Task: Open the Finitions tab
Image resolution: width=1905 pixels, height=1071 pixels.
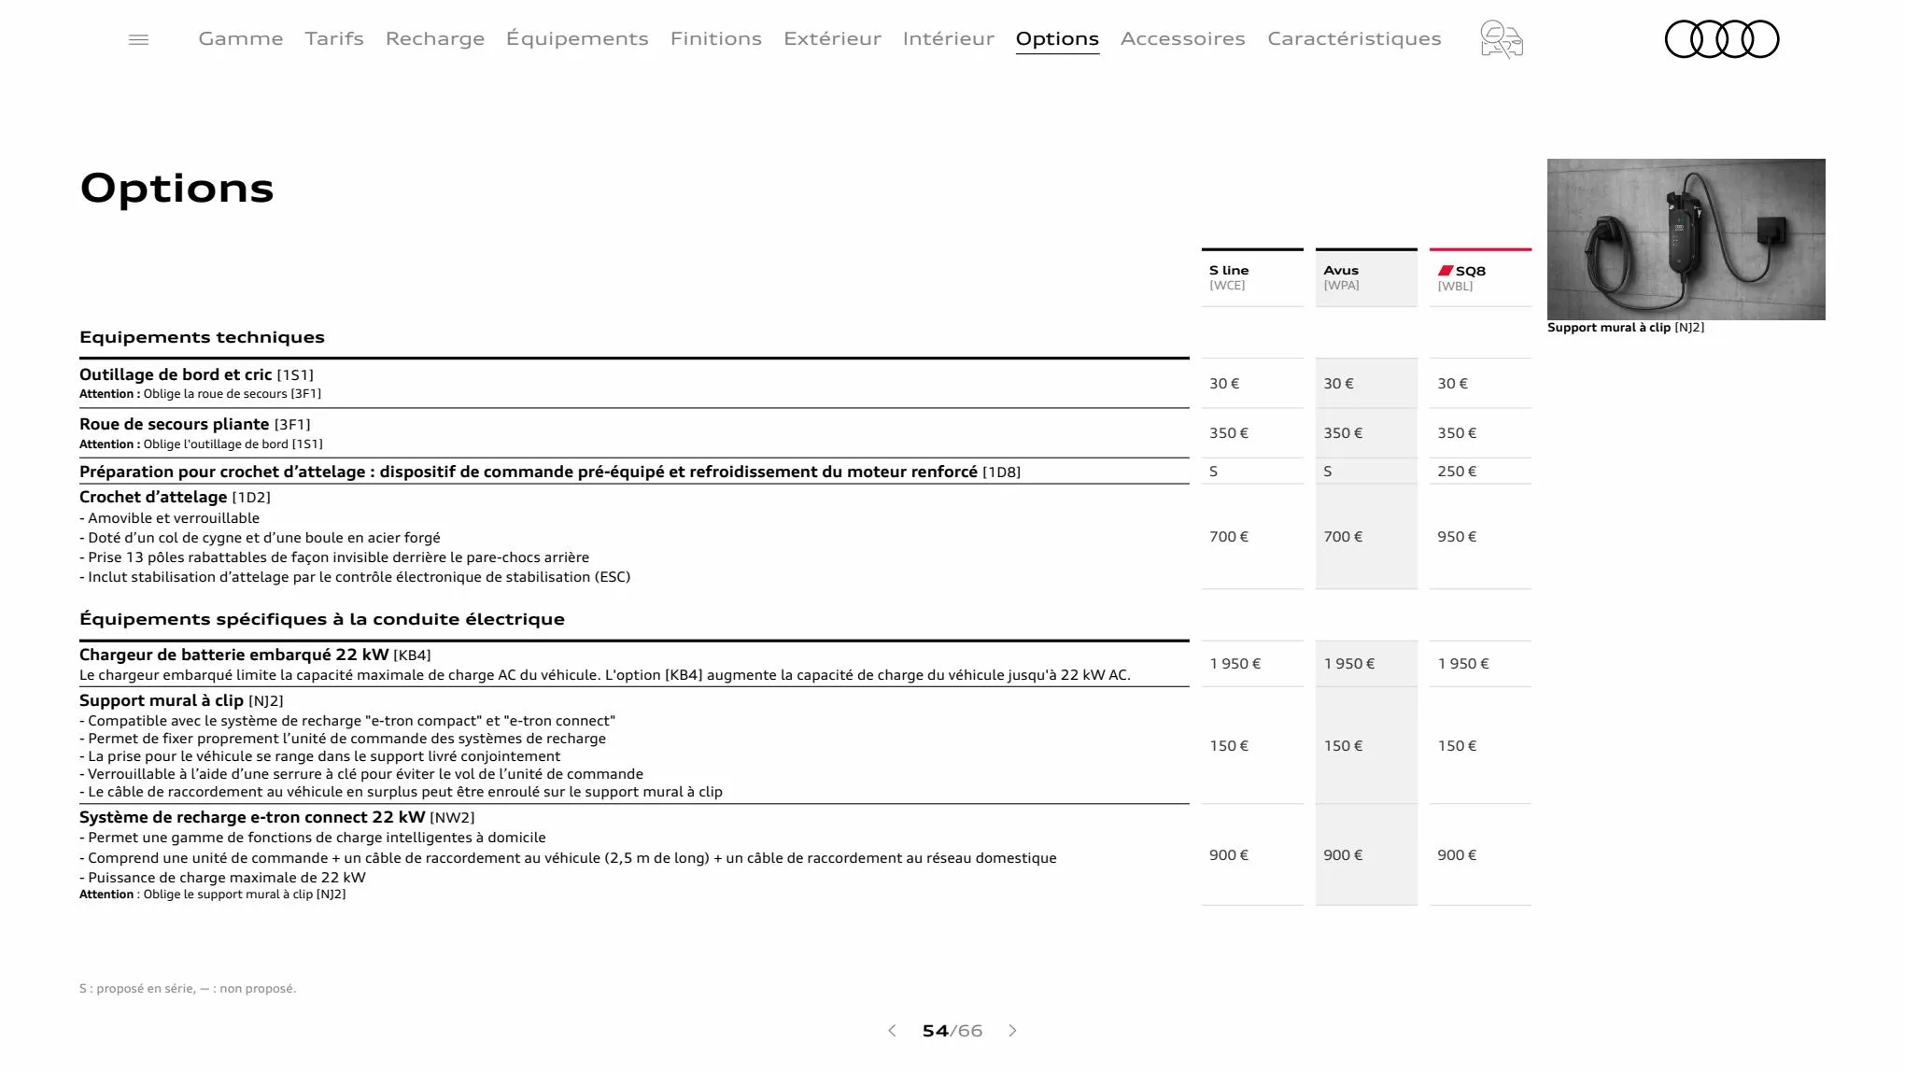Action: (x=716, y=38)
